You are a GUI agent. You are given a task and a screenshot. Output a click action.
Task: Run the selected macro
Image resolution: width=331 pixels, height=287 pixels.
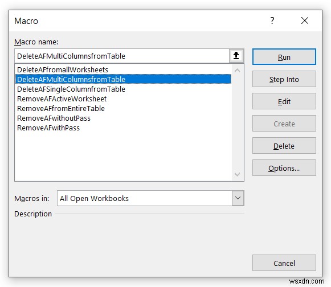click(x=284, y=57)
